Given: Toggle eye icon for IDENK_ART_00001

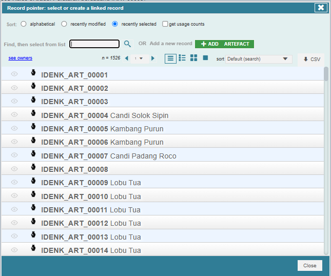Looking at the screenshot, I should [x=14, y=74].
